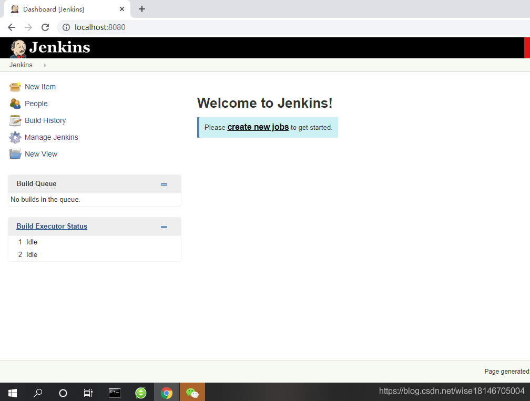Click 'No builds in the queue.' text

pyautogui.click(x=45, y=200)
